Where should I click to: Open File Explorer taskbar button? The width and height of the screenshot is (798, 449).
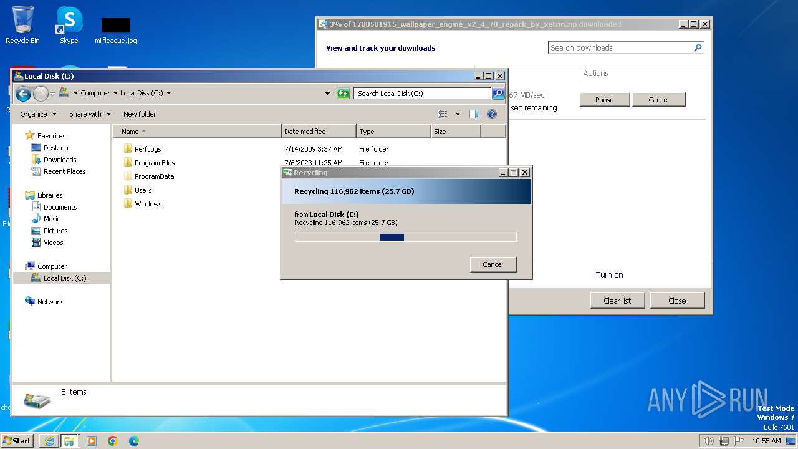tap(69, 441)
